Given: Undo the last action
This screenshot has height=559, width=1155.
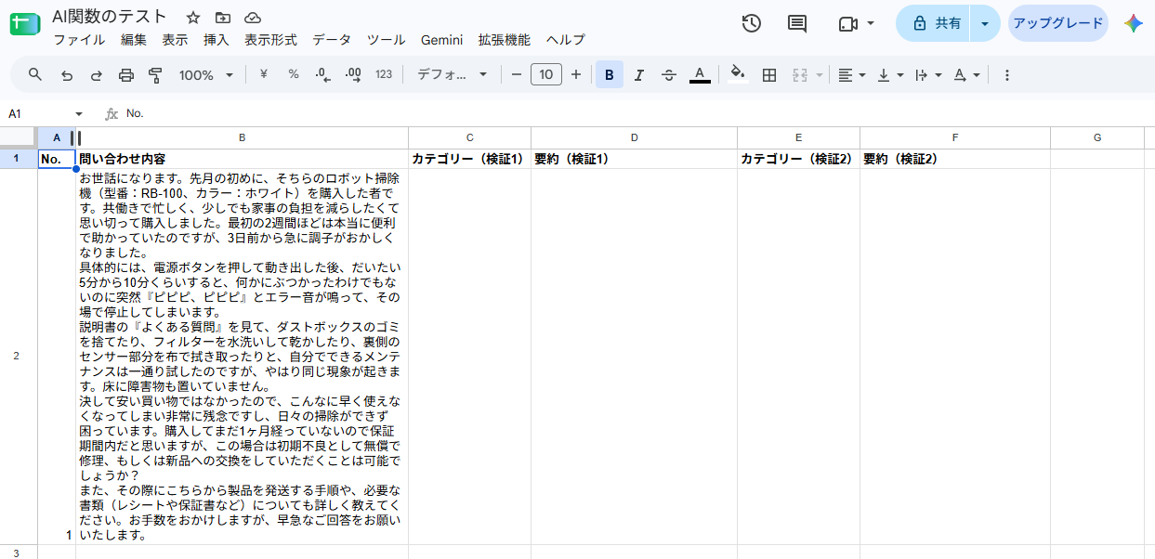Looking at the screenshot, I should (x=67, y=74).
